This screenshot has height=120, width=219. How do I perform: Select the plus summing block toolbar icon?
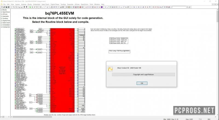point(110,7)
